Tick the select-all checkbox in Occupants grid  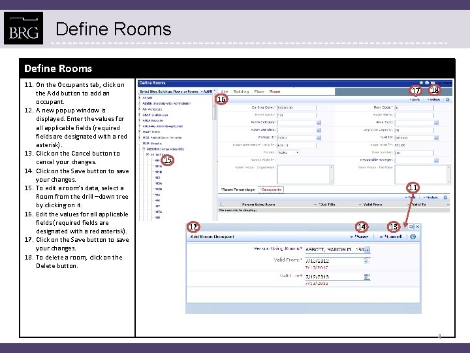pyautogui.click(x=222, y=205)
